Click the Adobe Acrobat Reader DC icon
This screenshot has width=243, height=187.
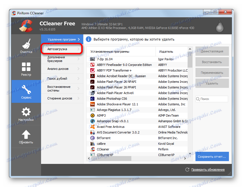coord(93,76)
